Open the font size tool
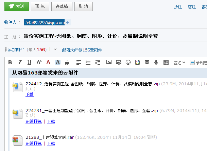 coord(39,62)
